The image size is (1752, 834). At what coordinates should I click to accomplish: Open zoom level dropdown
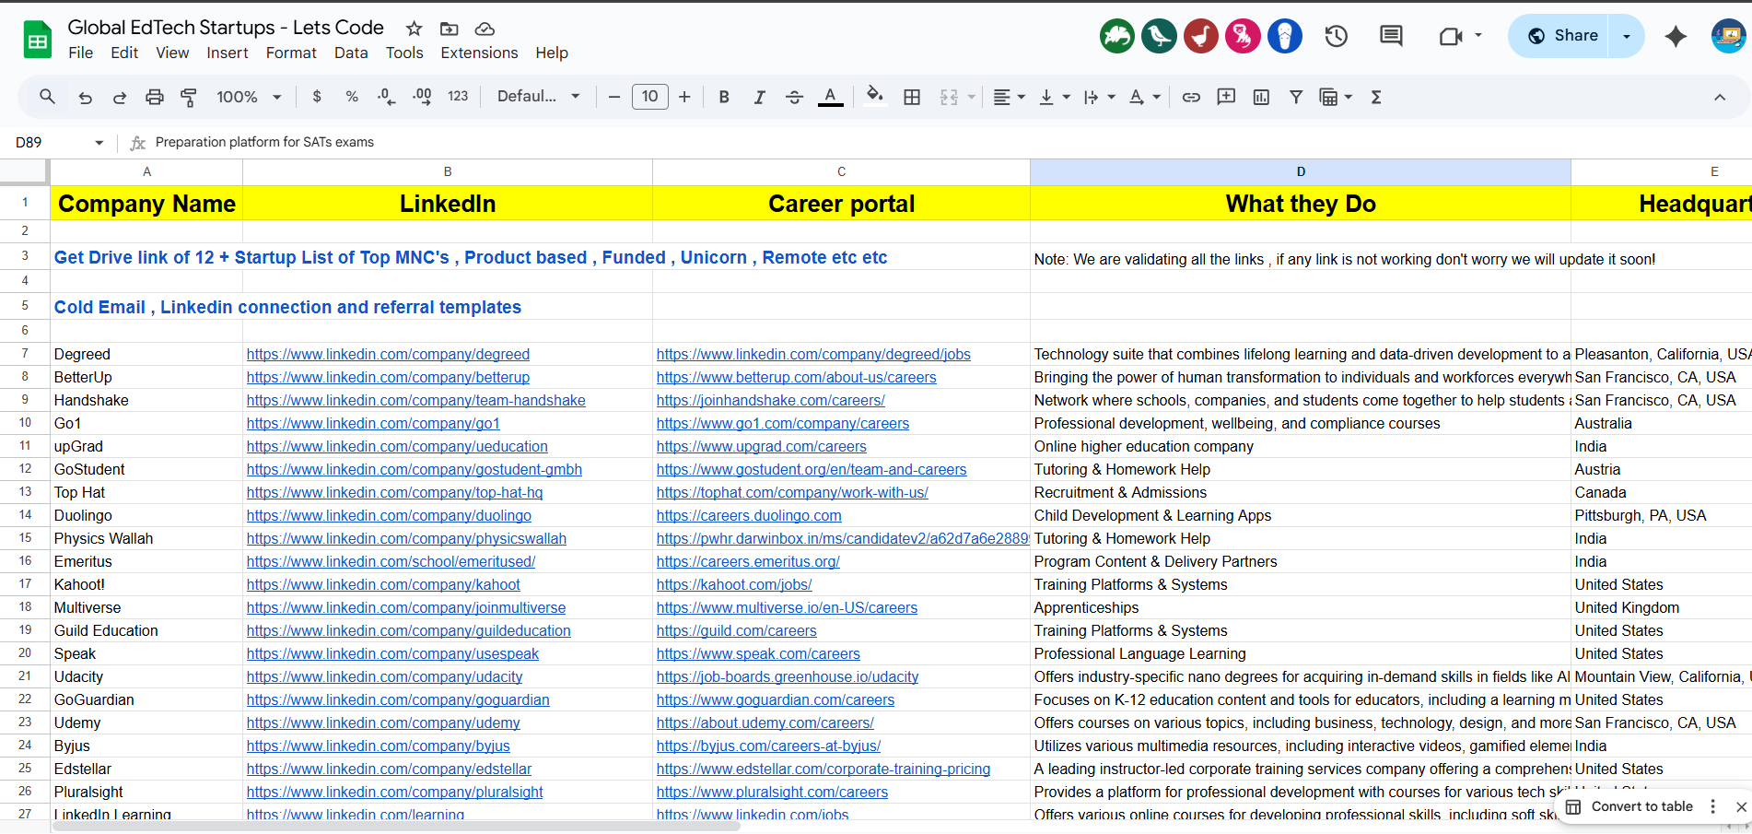point(249,97)
